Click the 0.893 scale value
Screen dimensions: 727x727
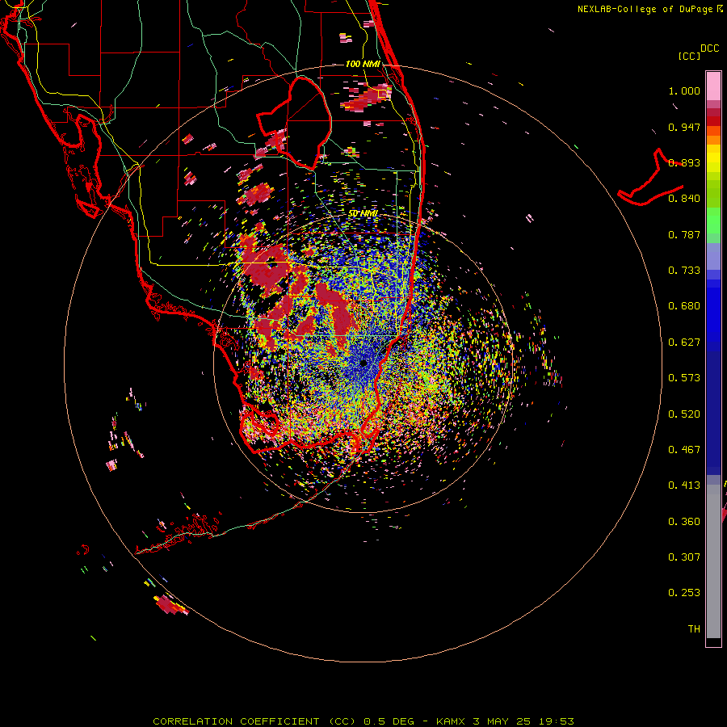[x=684, y=162]
